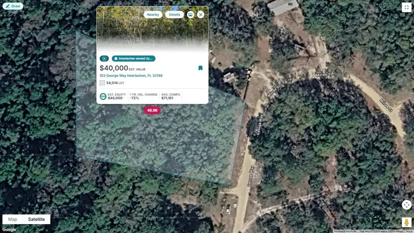414x233 pixels.
Task: Switch to Map view tab
Action: [x=12, y=219]
